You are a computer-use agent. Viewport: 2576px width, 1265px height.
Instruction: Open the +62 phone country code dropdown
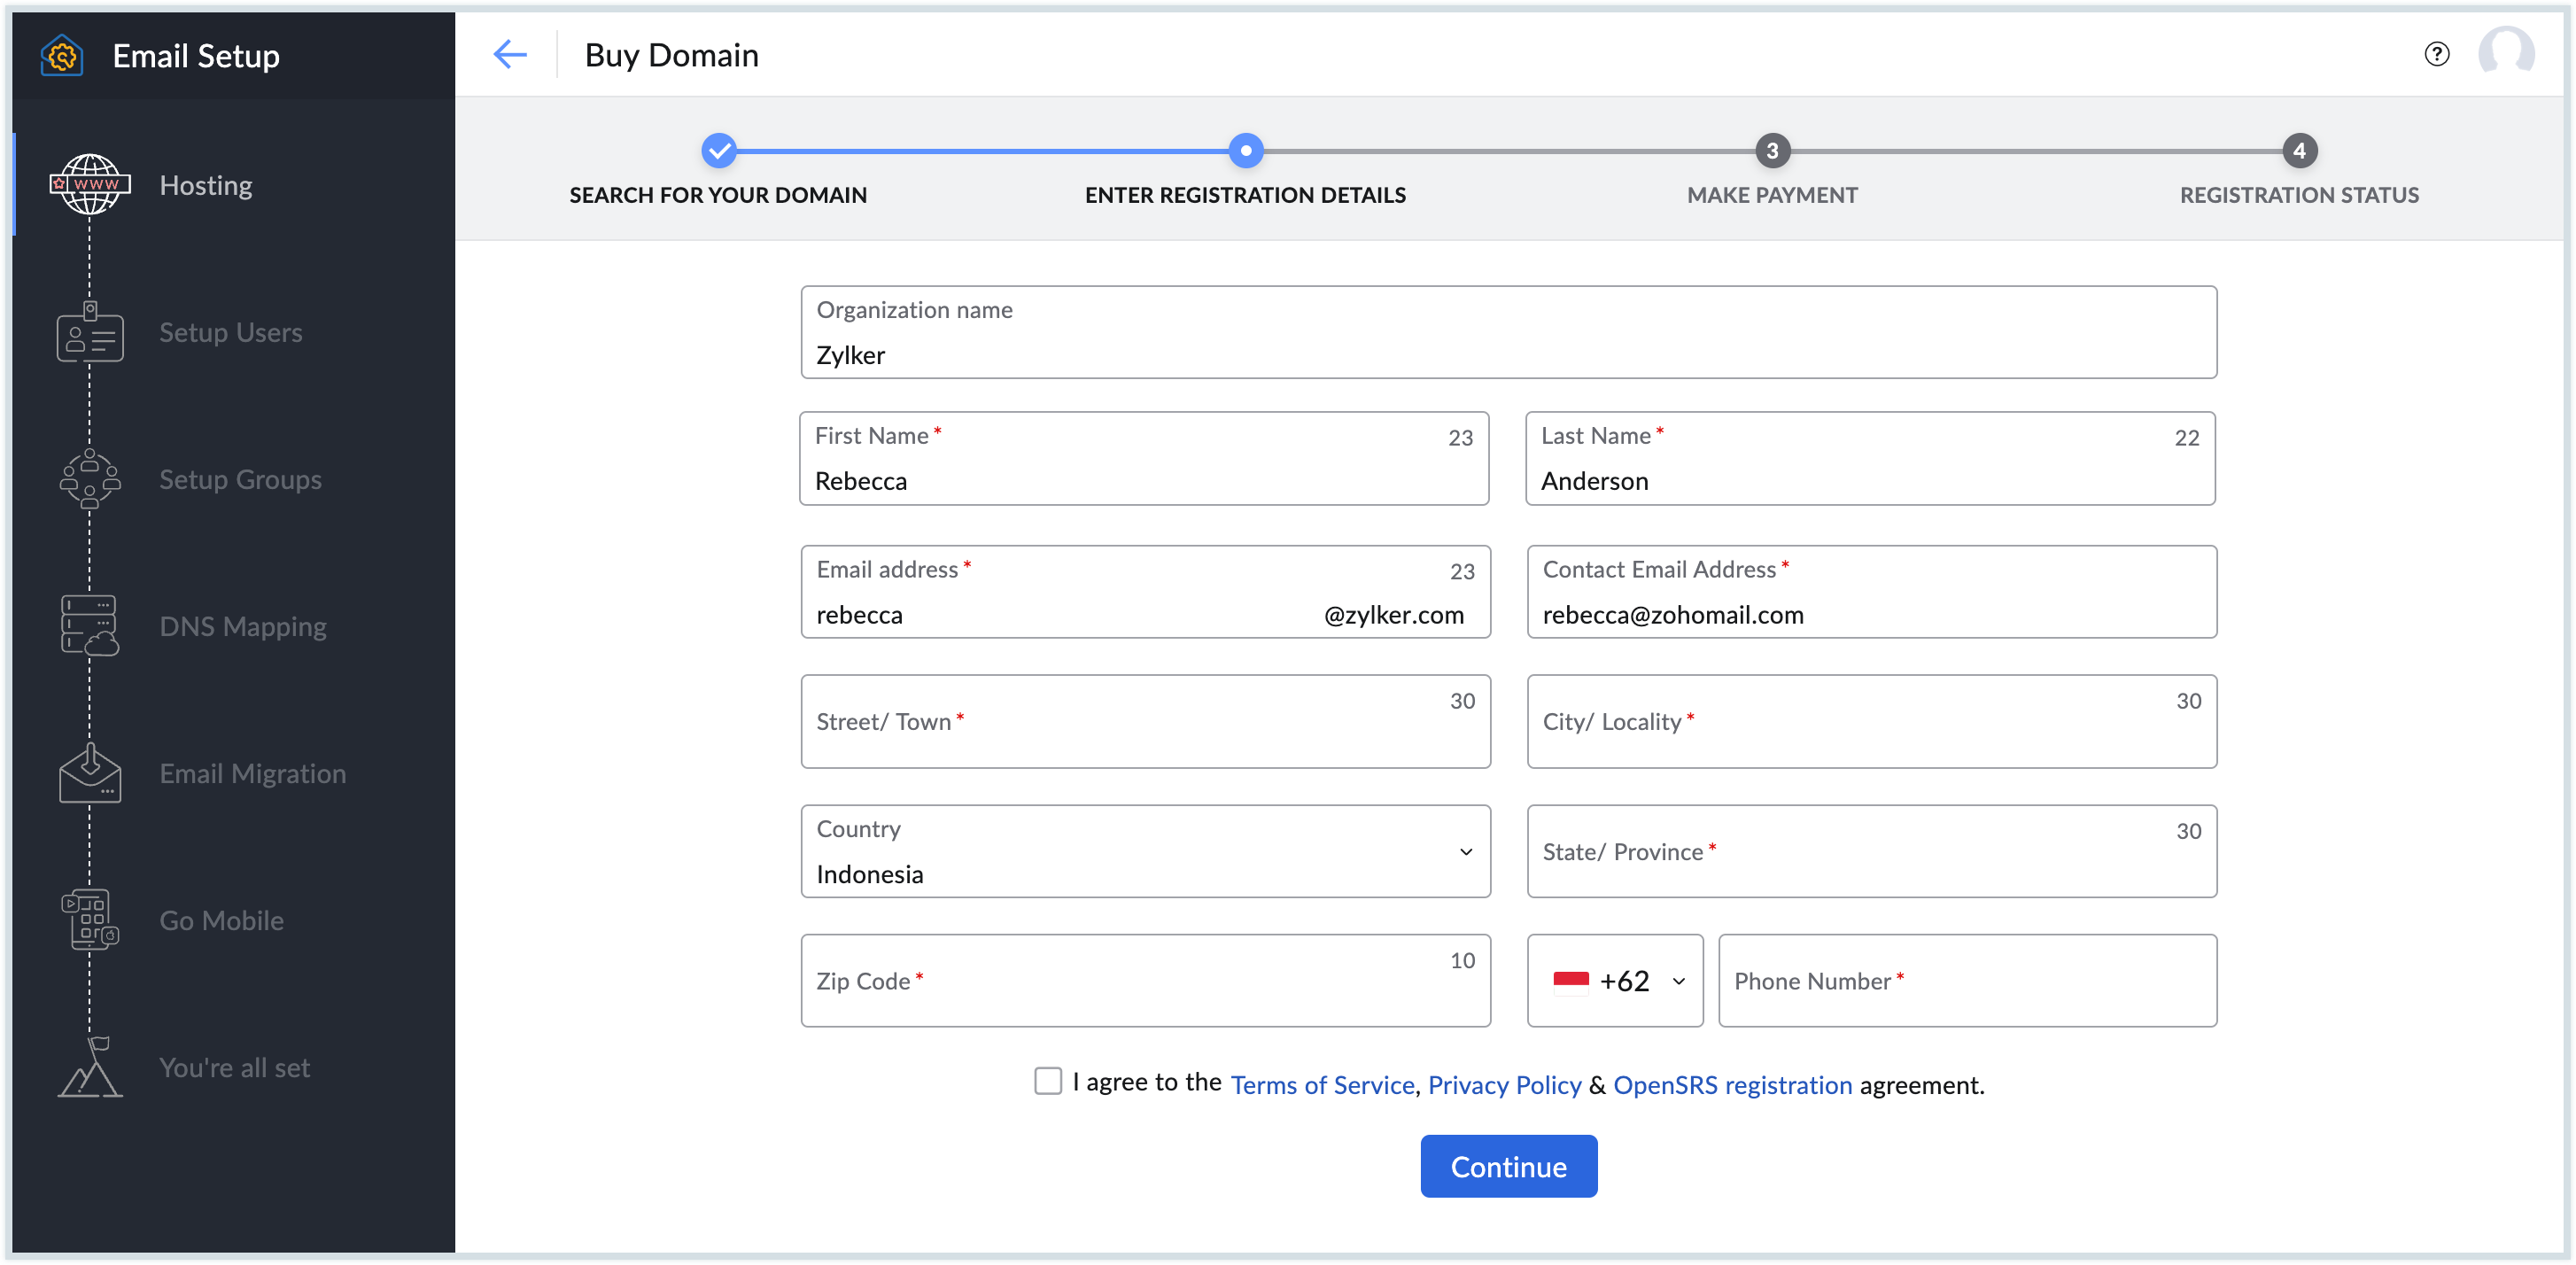(x=1678, y=981)
